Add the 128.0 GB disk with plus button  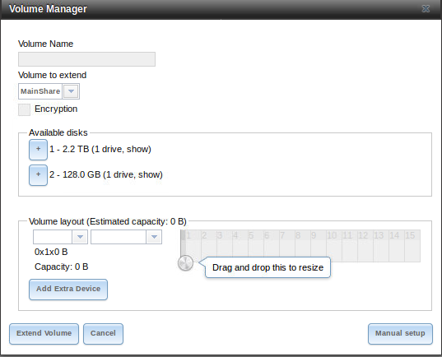click(x=38, y=175)
